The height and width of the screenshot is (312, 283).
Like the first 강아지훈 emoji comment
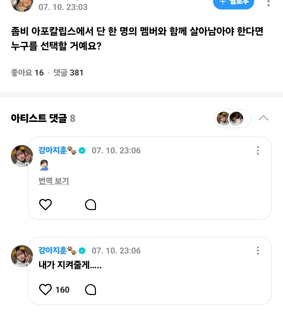[45, 205]
